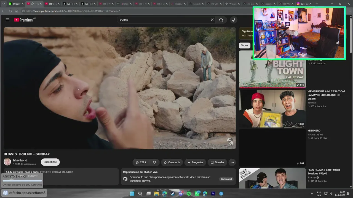Click the webcam overlay picture
Screen dimensions: 353x198
click(299, 33)
